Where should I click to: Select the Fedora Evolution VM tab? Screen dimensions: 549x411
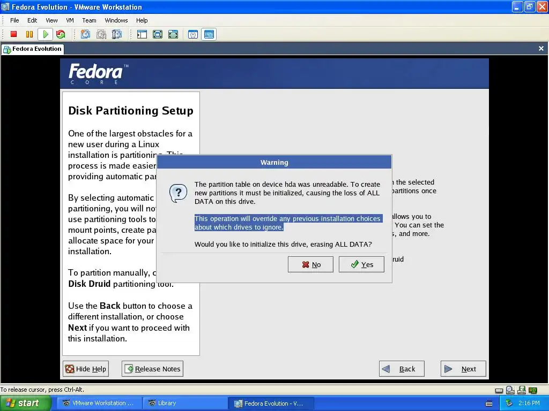(32, 49)
